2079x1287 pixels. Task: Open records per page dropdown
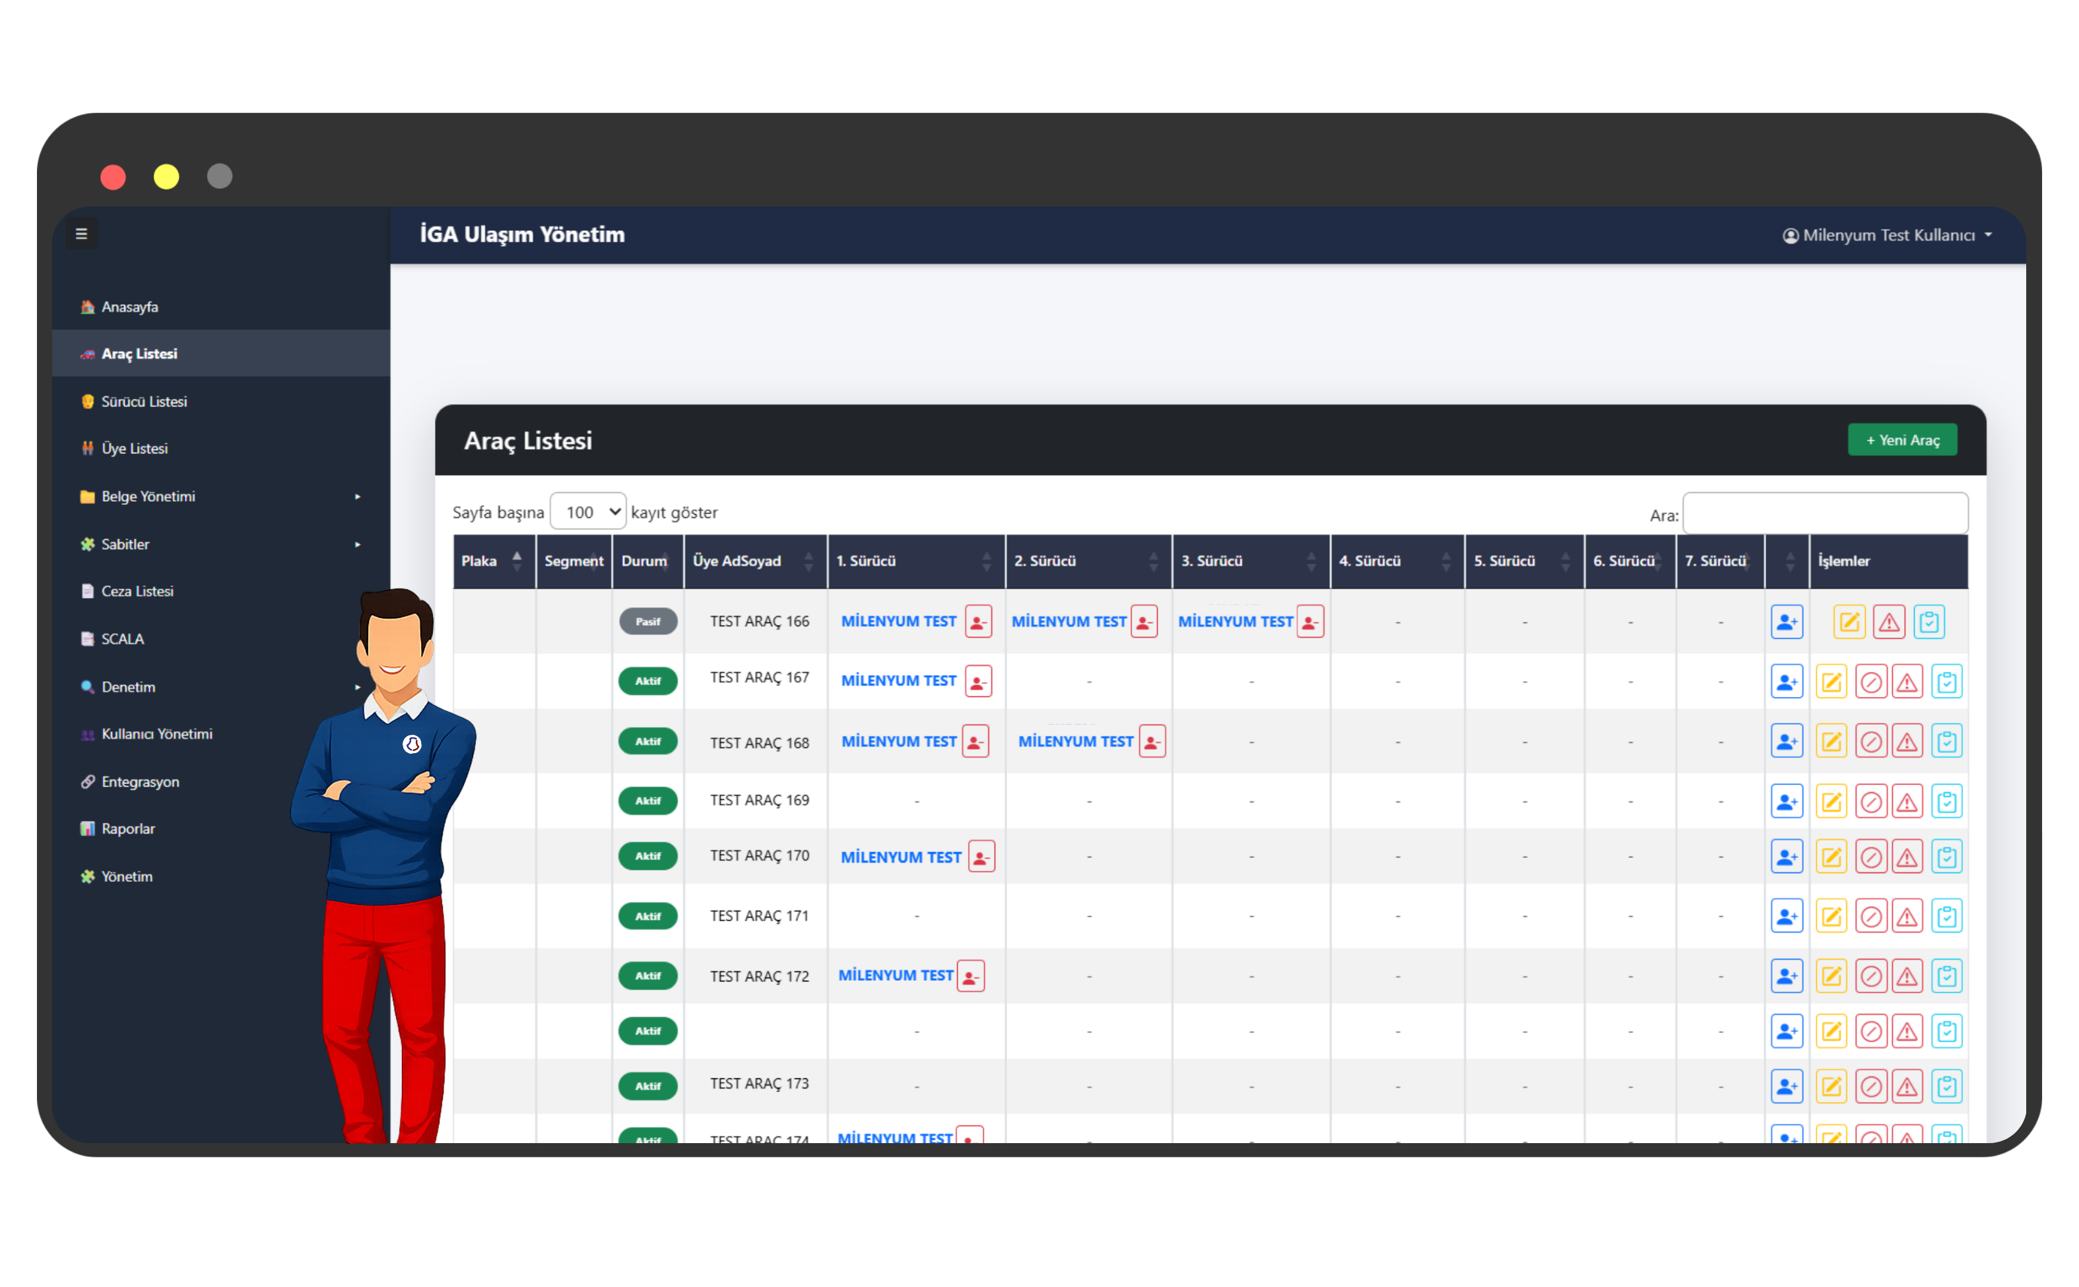click(588, 511)
